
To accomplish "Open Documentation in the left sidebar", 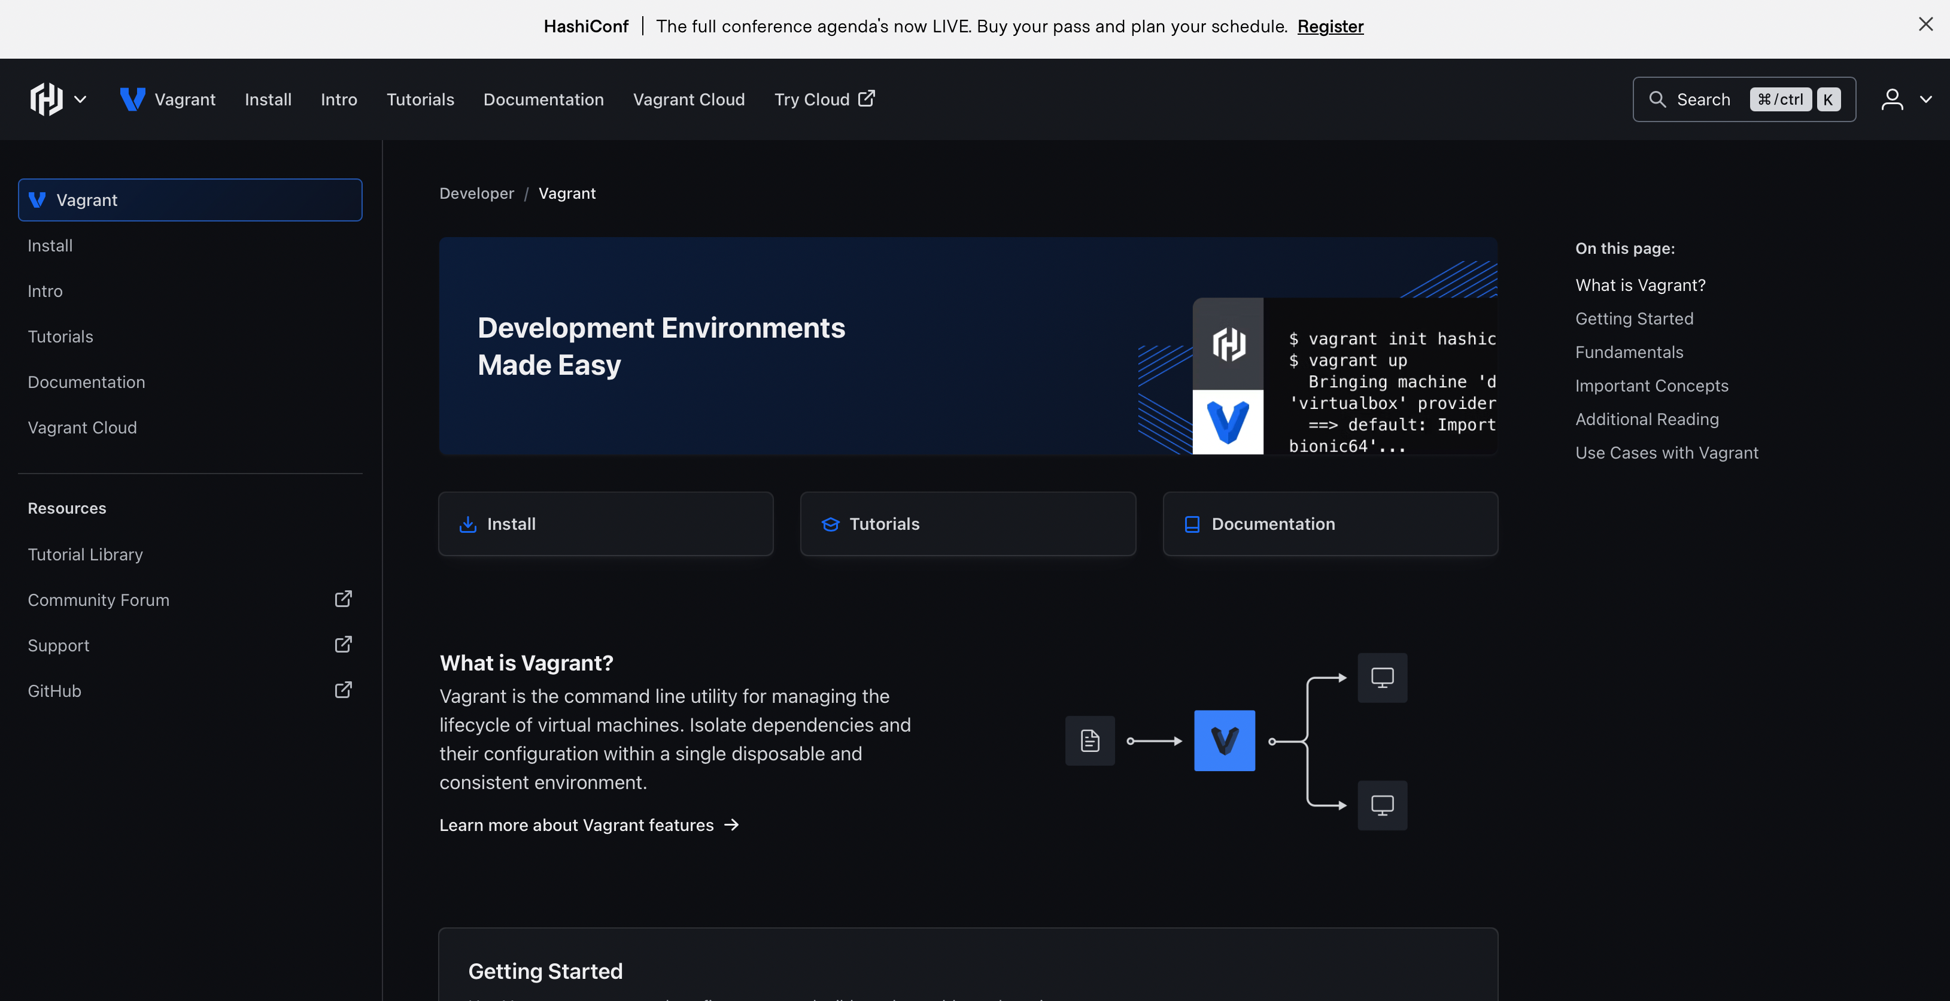I will [190, 381].
